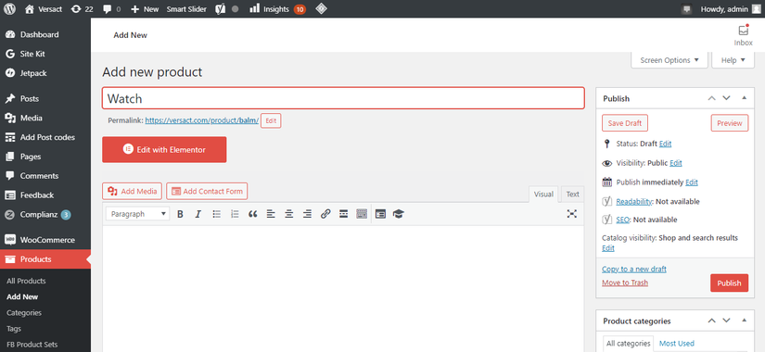Viewport: 765px width, 352px height.
Task: Open FB Product Sets submenu
Action: click(x=32, y=345)
